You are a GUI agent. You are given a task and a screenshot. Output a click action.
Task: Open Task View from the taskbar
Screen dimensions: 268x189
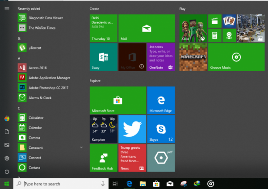(115, 184)
